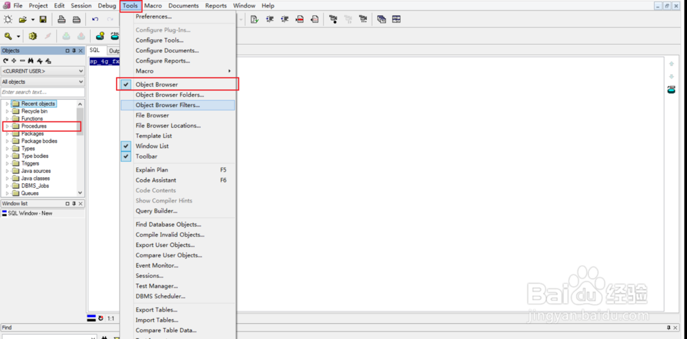
Task: Click the Compile document-with-checkmark icon
Action: (x=255, y=19)
